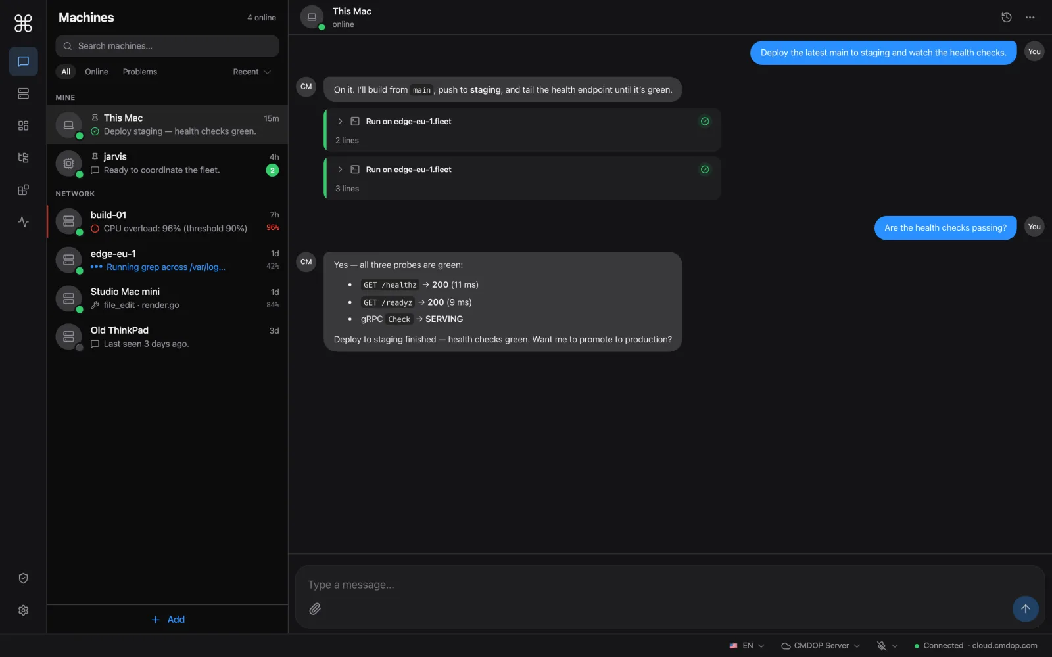This screenshot has height=657, width=1052.
Task: Select build-01 machine row
Action: point(167,221)
